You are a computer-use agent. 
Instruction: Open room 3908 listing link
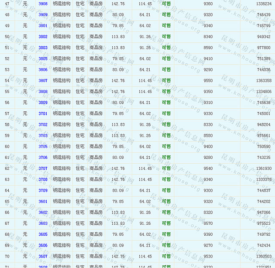pos(43,3)
